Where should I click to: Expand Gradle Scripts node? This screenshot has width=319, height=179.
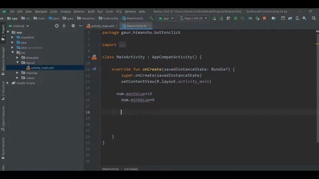point(7,83)
